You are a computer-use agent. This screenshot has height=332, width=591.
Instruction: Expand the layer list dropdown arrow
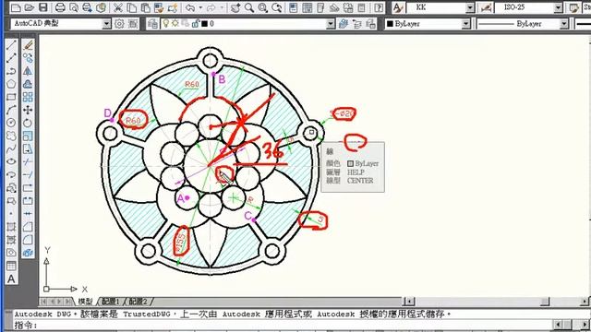[331, 24]
